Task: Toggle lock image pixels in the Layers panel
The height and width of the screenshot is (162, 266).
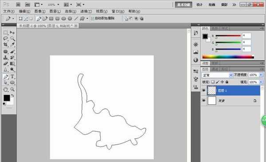Action: point(218,82)
